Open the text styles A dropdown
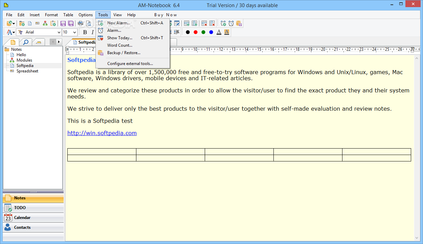The image size is (423, 244). [10, 32]
